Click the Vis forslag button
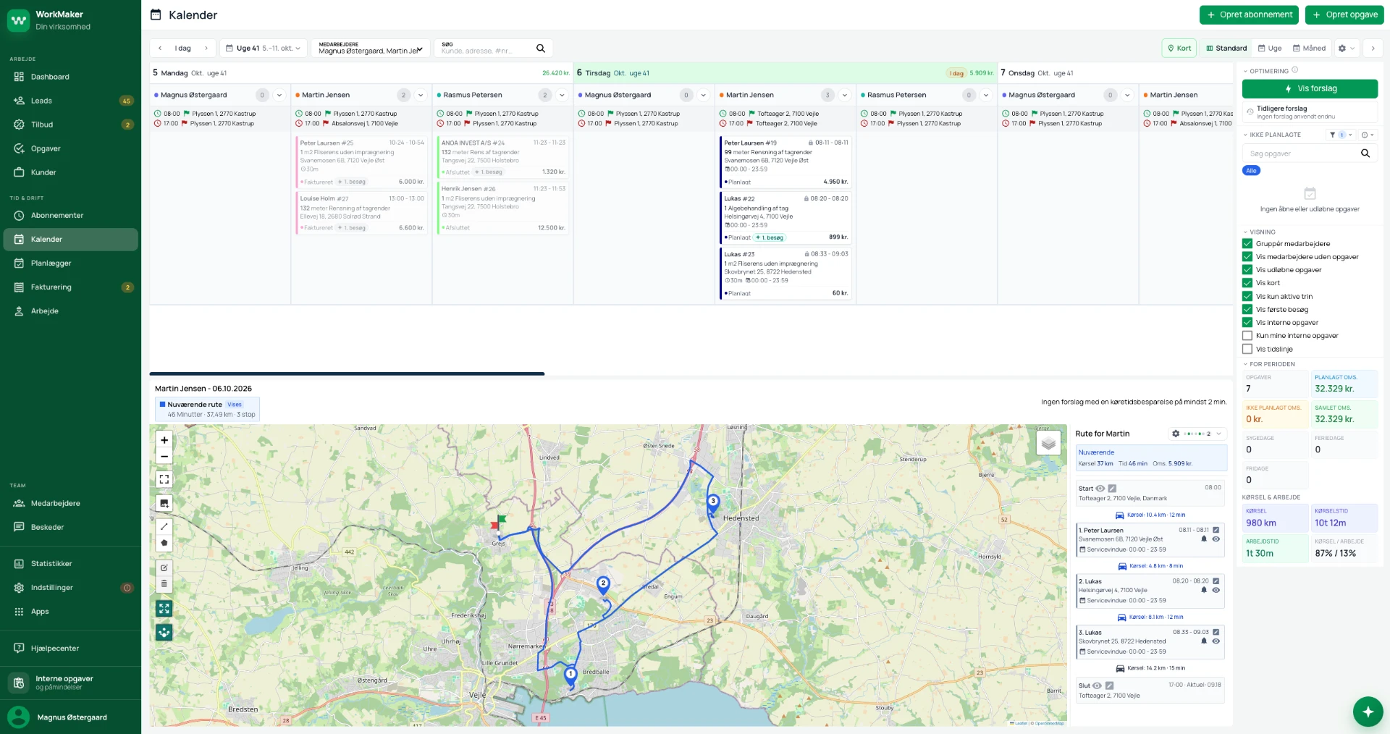The height and width of the screenshot is (734, 1390). [x=1310, y=89]
